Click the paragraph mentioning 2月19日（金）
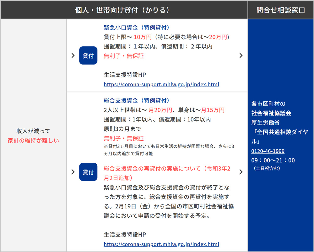314x252 pixels. (x=169, y=201)
